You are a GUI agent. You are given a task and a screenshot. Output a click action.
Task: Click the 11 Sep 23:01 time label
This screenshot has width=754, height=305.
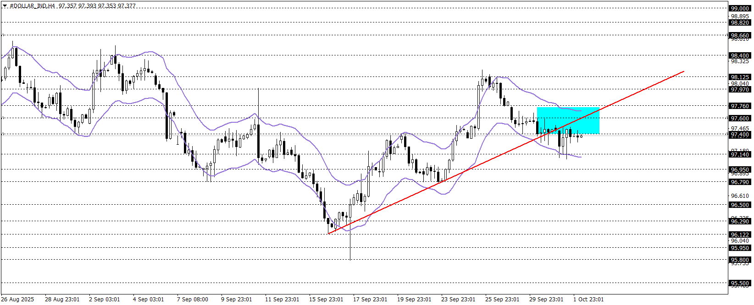coord(282,300)
